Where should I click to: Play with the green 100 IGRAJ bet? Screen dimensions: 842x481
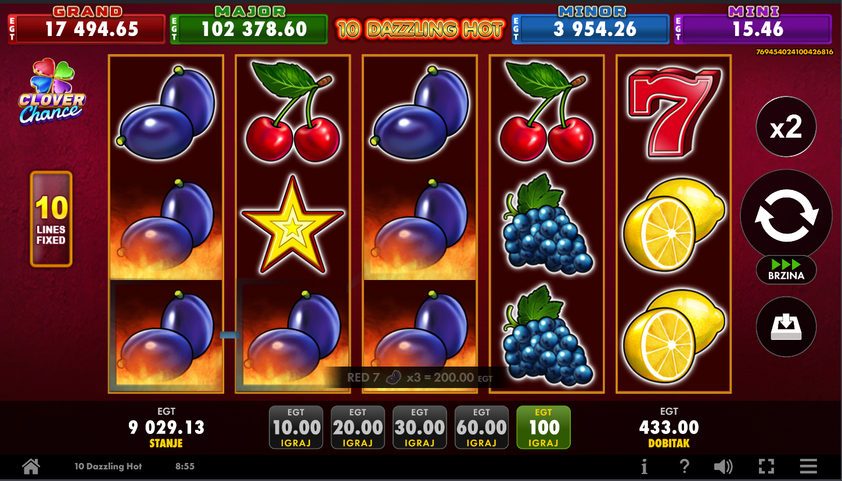[544, 428]
